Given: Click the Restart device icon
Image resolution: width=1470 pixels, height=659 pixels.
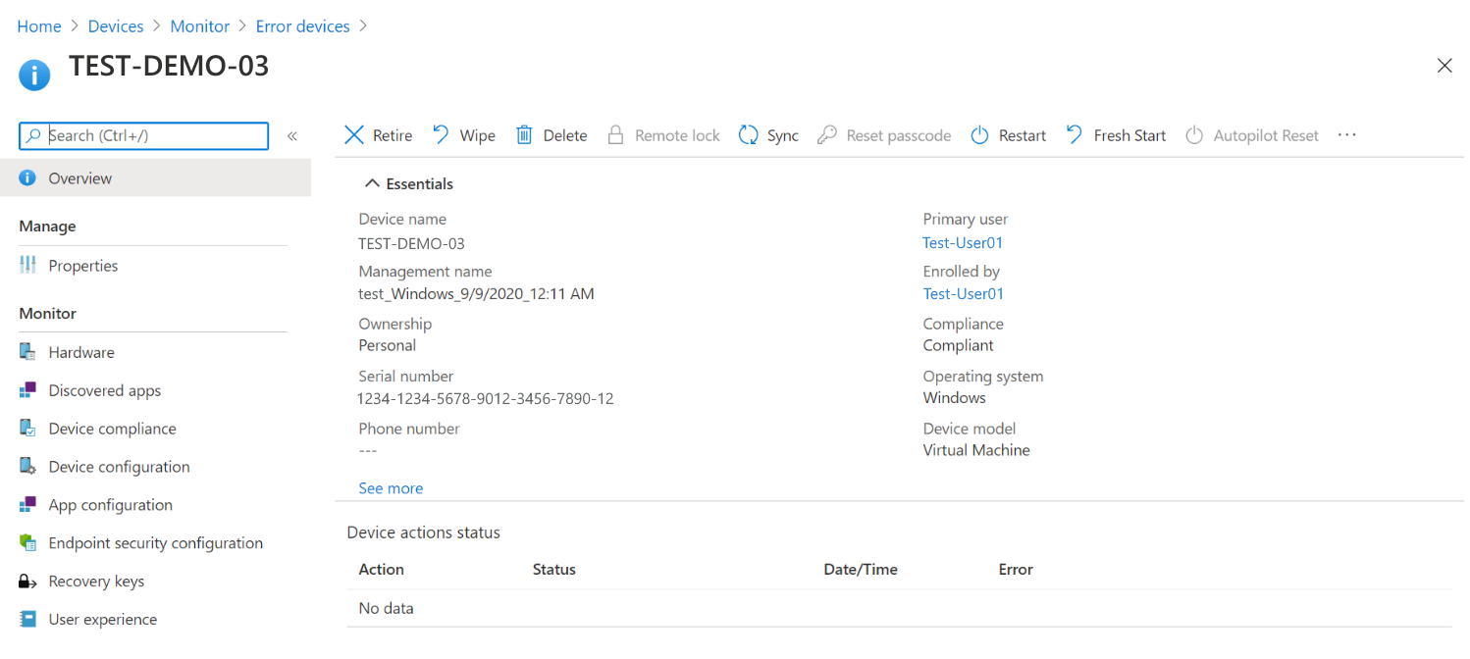Looking at the screenshot, I should (x=980, y=134).
